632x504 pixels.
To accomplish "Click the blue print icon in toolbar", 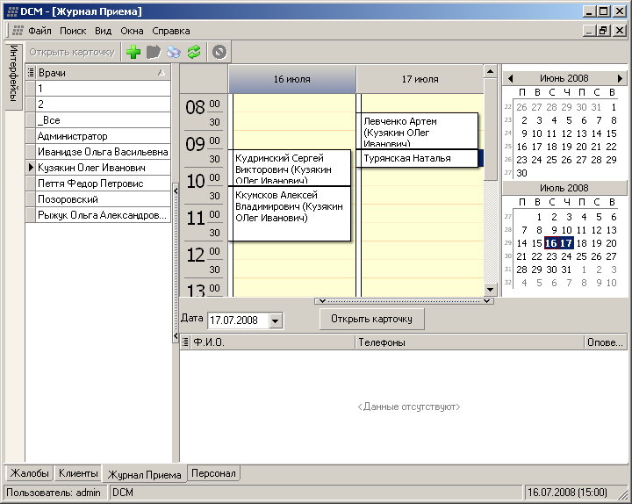I will point(174,52).
